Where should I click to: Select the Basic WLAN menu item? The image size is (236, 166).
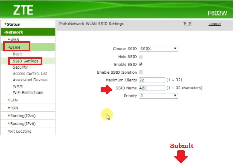click(x=18, y=54)
